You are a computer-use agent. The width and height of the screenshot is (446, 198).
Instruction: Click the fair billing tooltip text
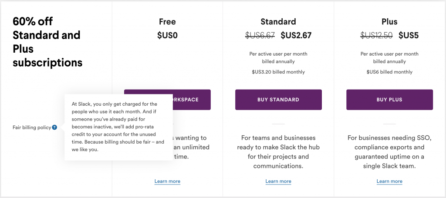pyautogui.click(x=118, y=127)
